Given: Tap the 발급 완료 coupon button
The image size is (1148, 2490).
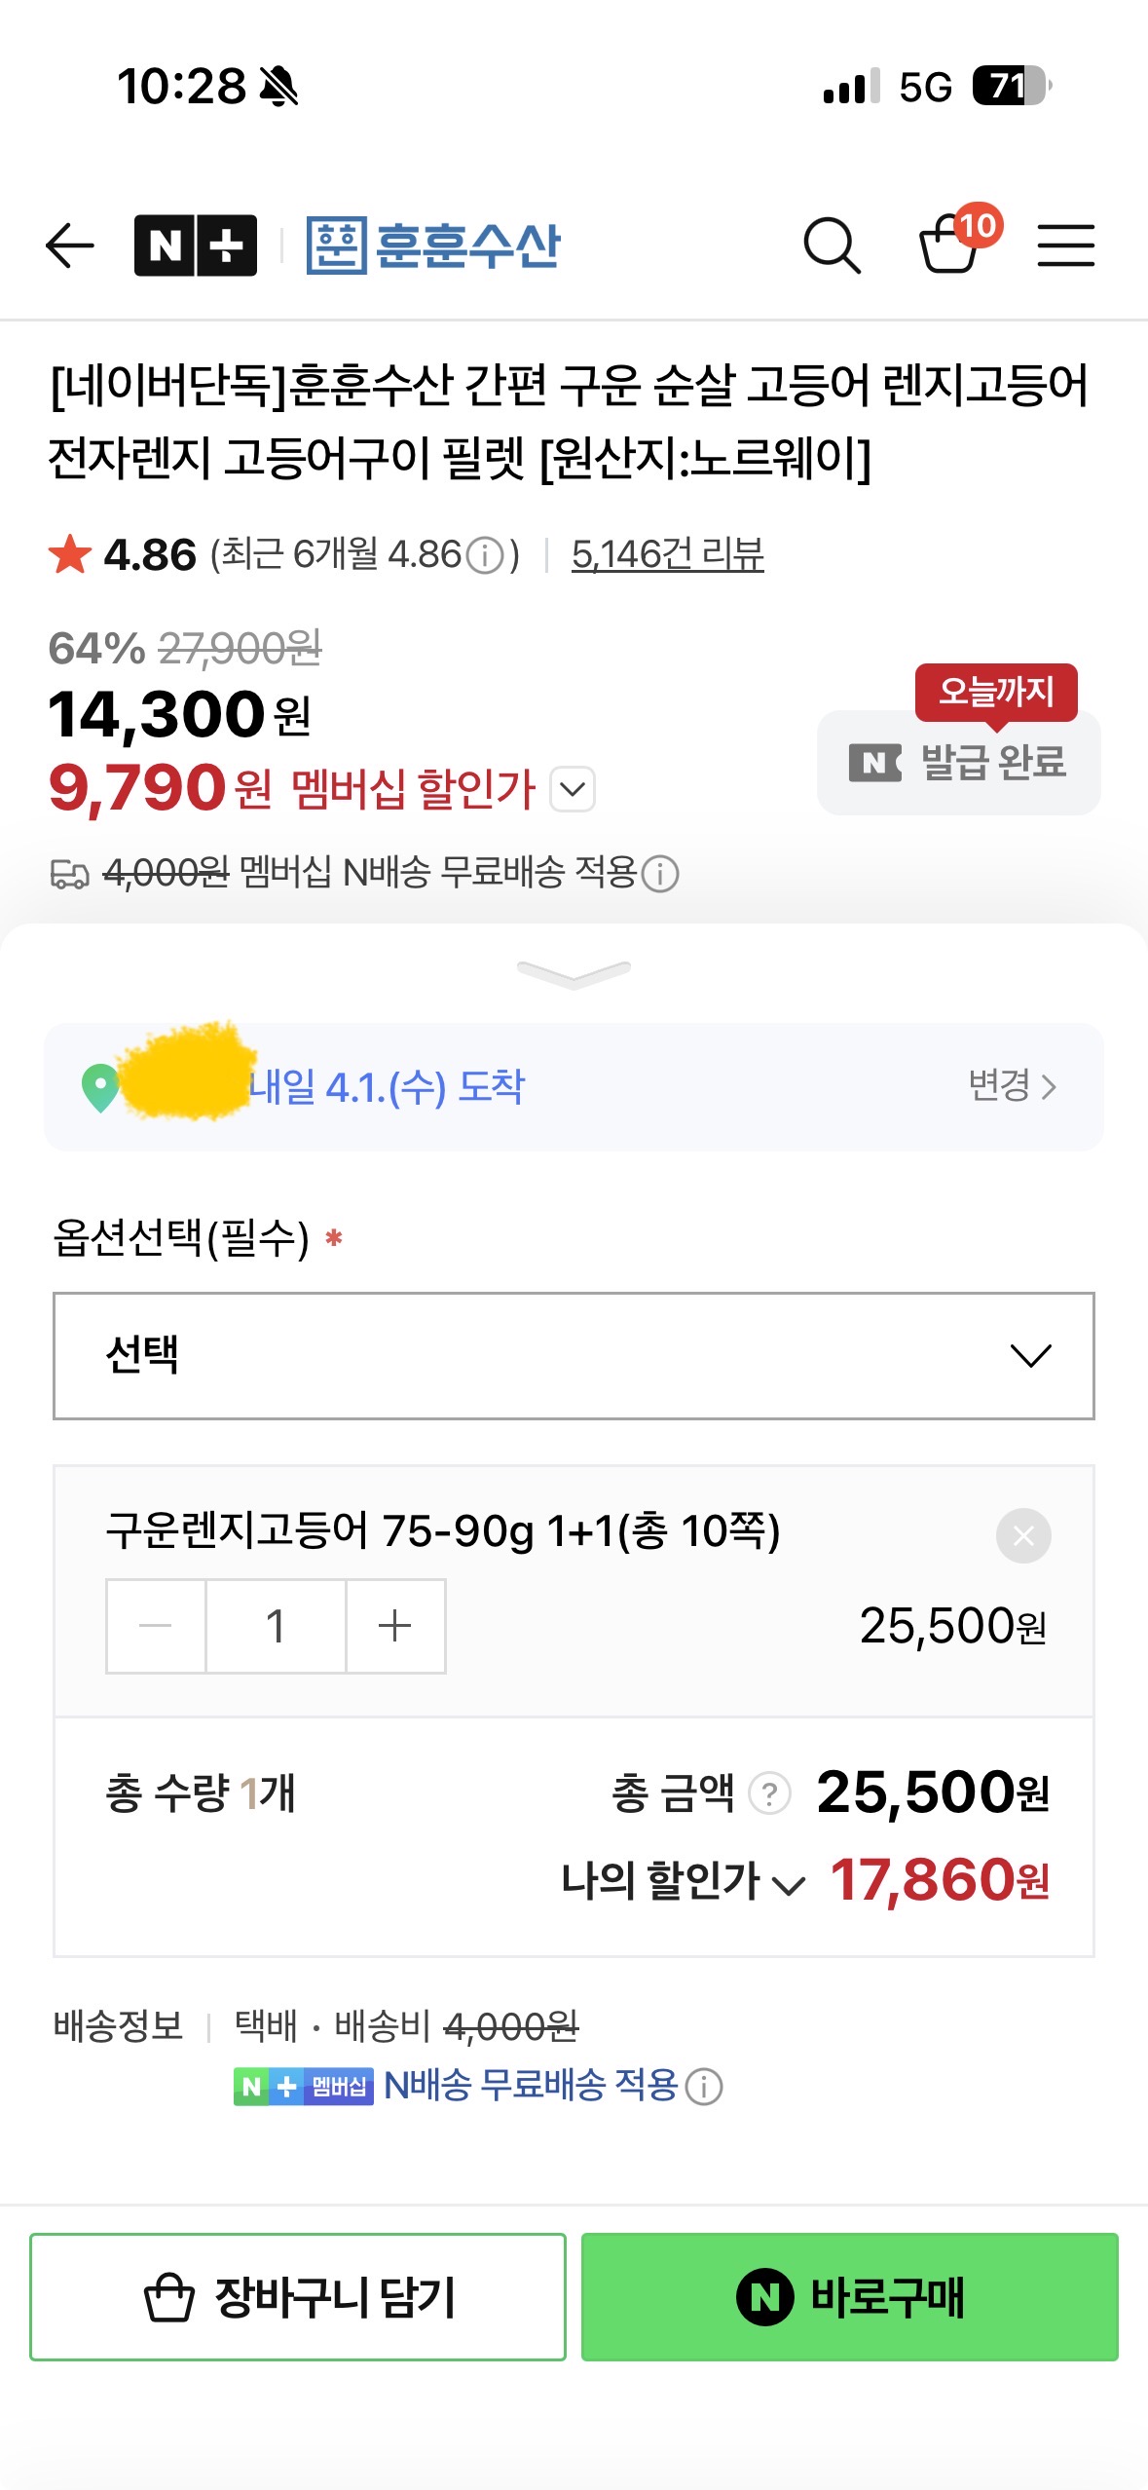Looking at the screenshot, I should pyautogui.click(x=959, y=763).
